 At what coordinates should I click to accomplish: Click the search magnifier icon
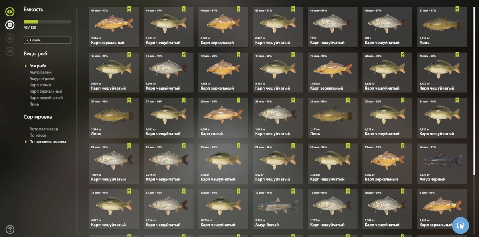27,40
